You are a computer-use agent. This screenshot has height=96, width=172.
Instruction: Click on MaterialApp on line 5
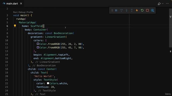click(27, 22)
